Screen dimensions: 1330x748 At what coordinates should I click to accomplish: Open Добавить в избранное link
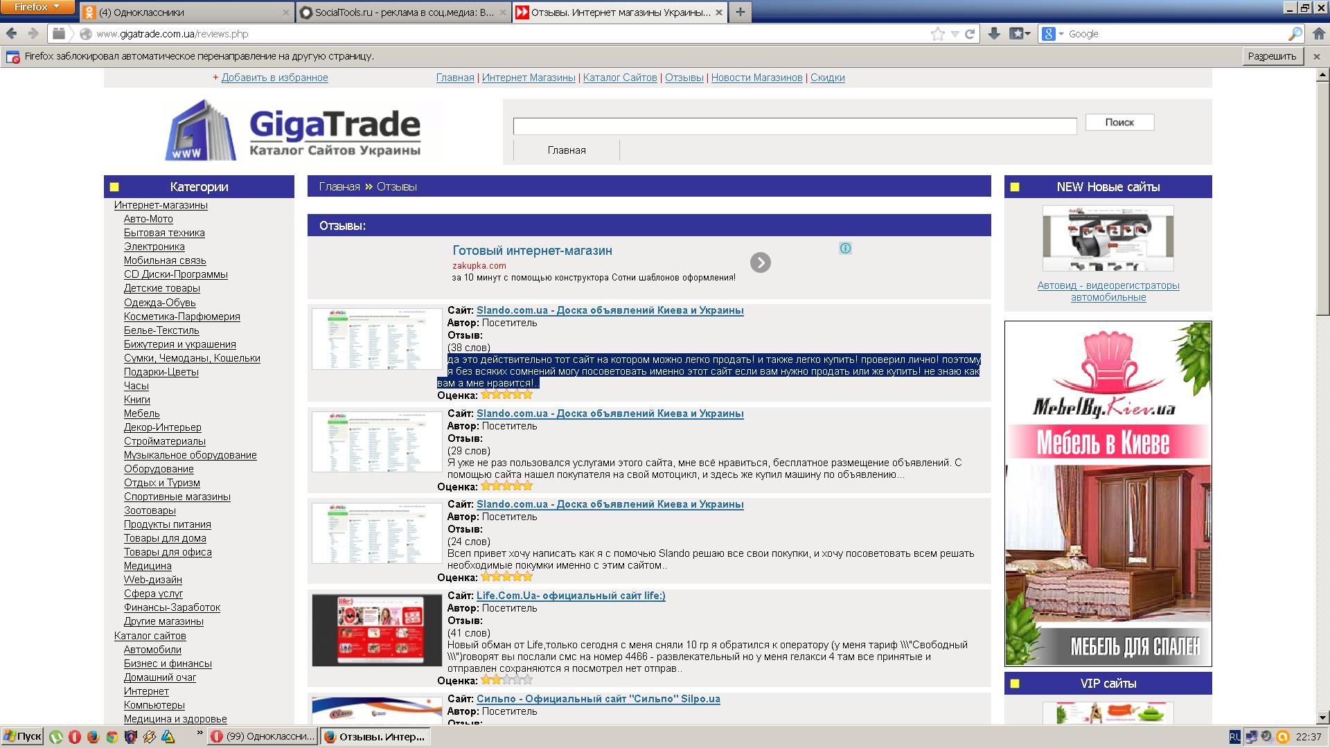(x=274, y=78)
